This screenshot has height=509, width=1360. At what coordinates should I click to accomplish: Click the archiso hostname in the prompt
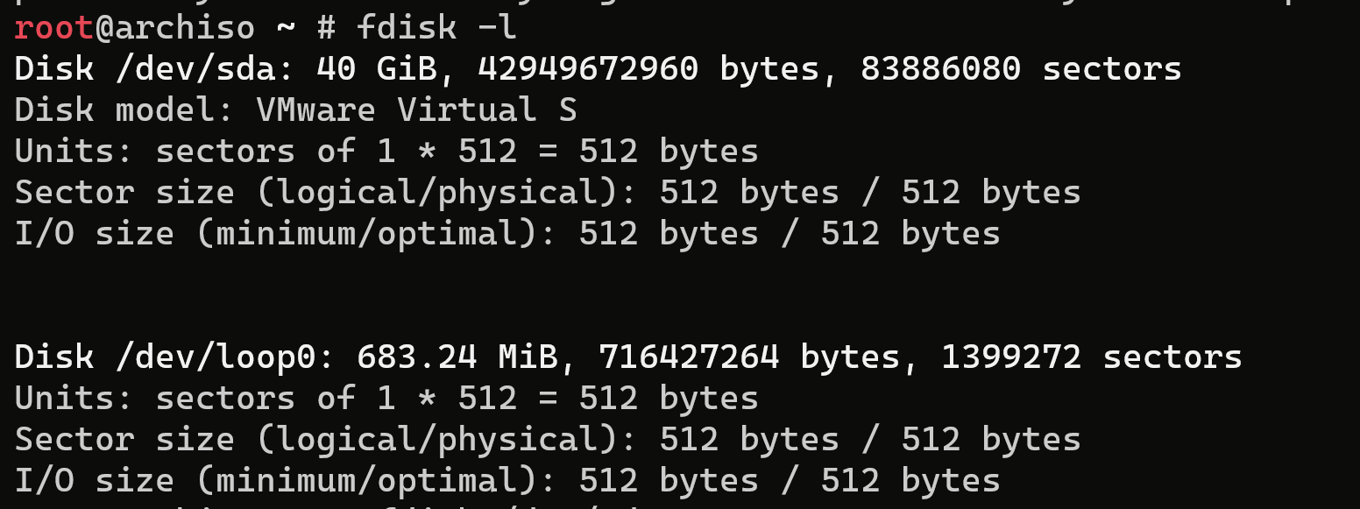[184, 28]
